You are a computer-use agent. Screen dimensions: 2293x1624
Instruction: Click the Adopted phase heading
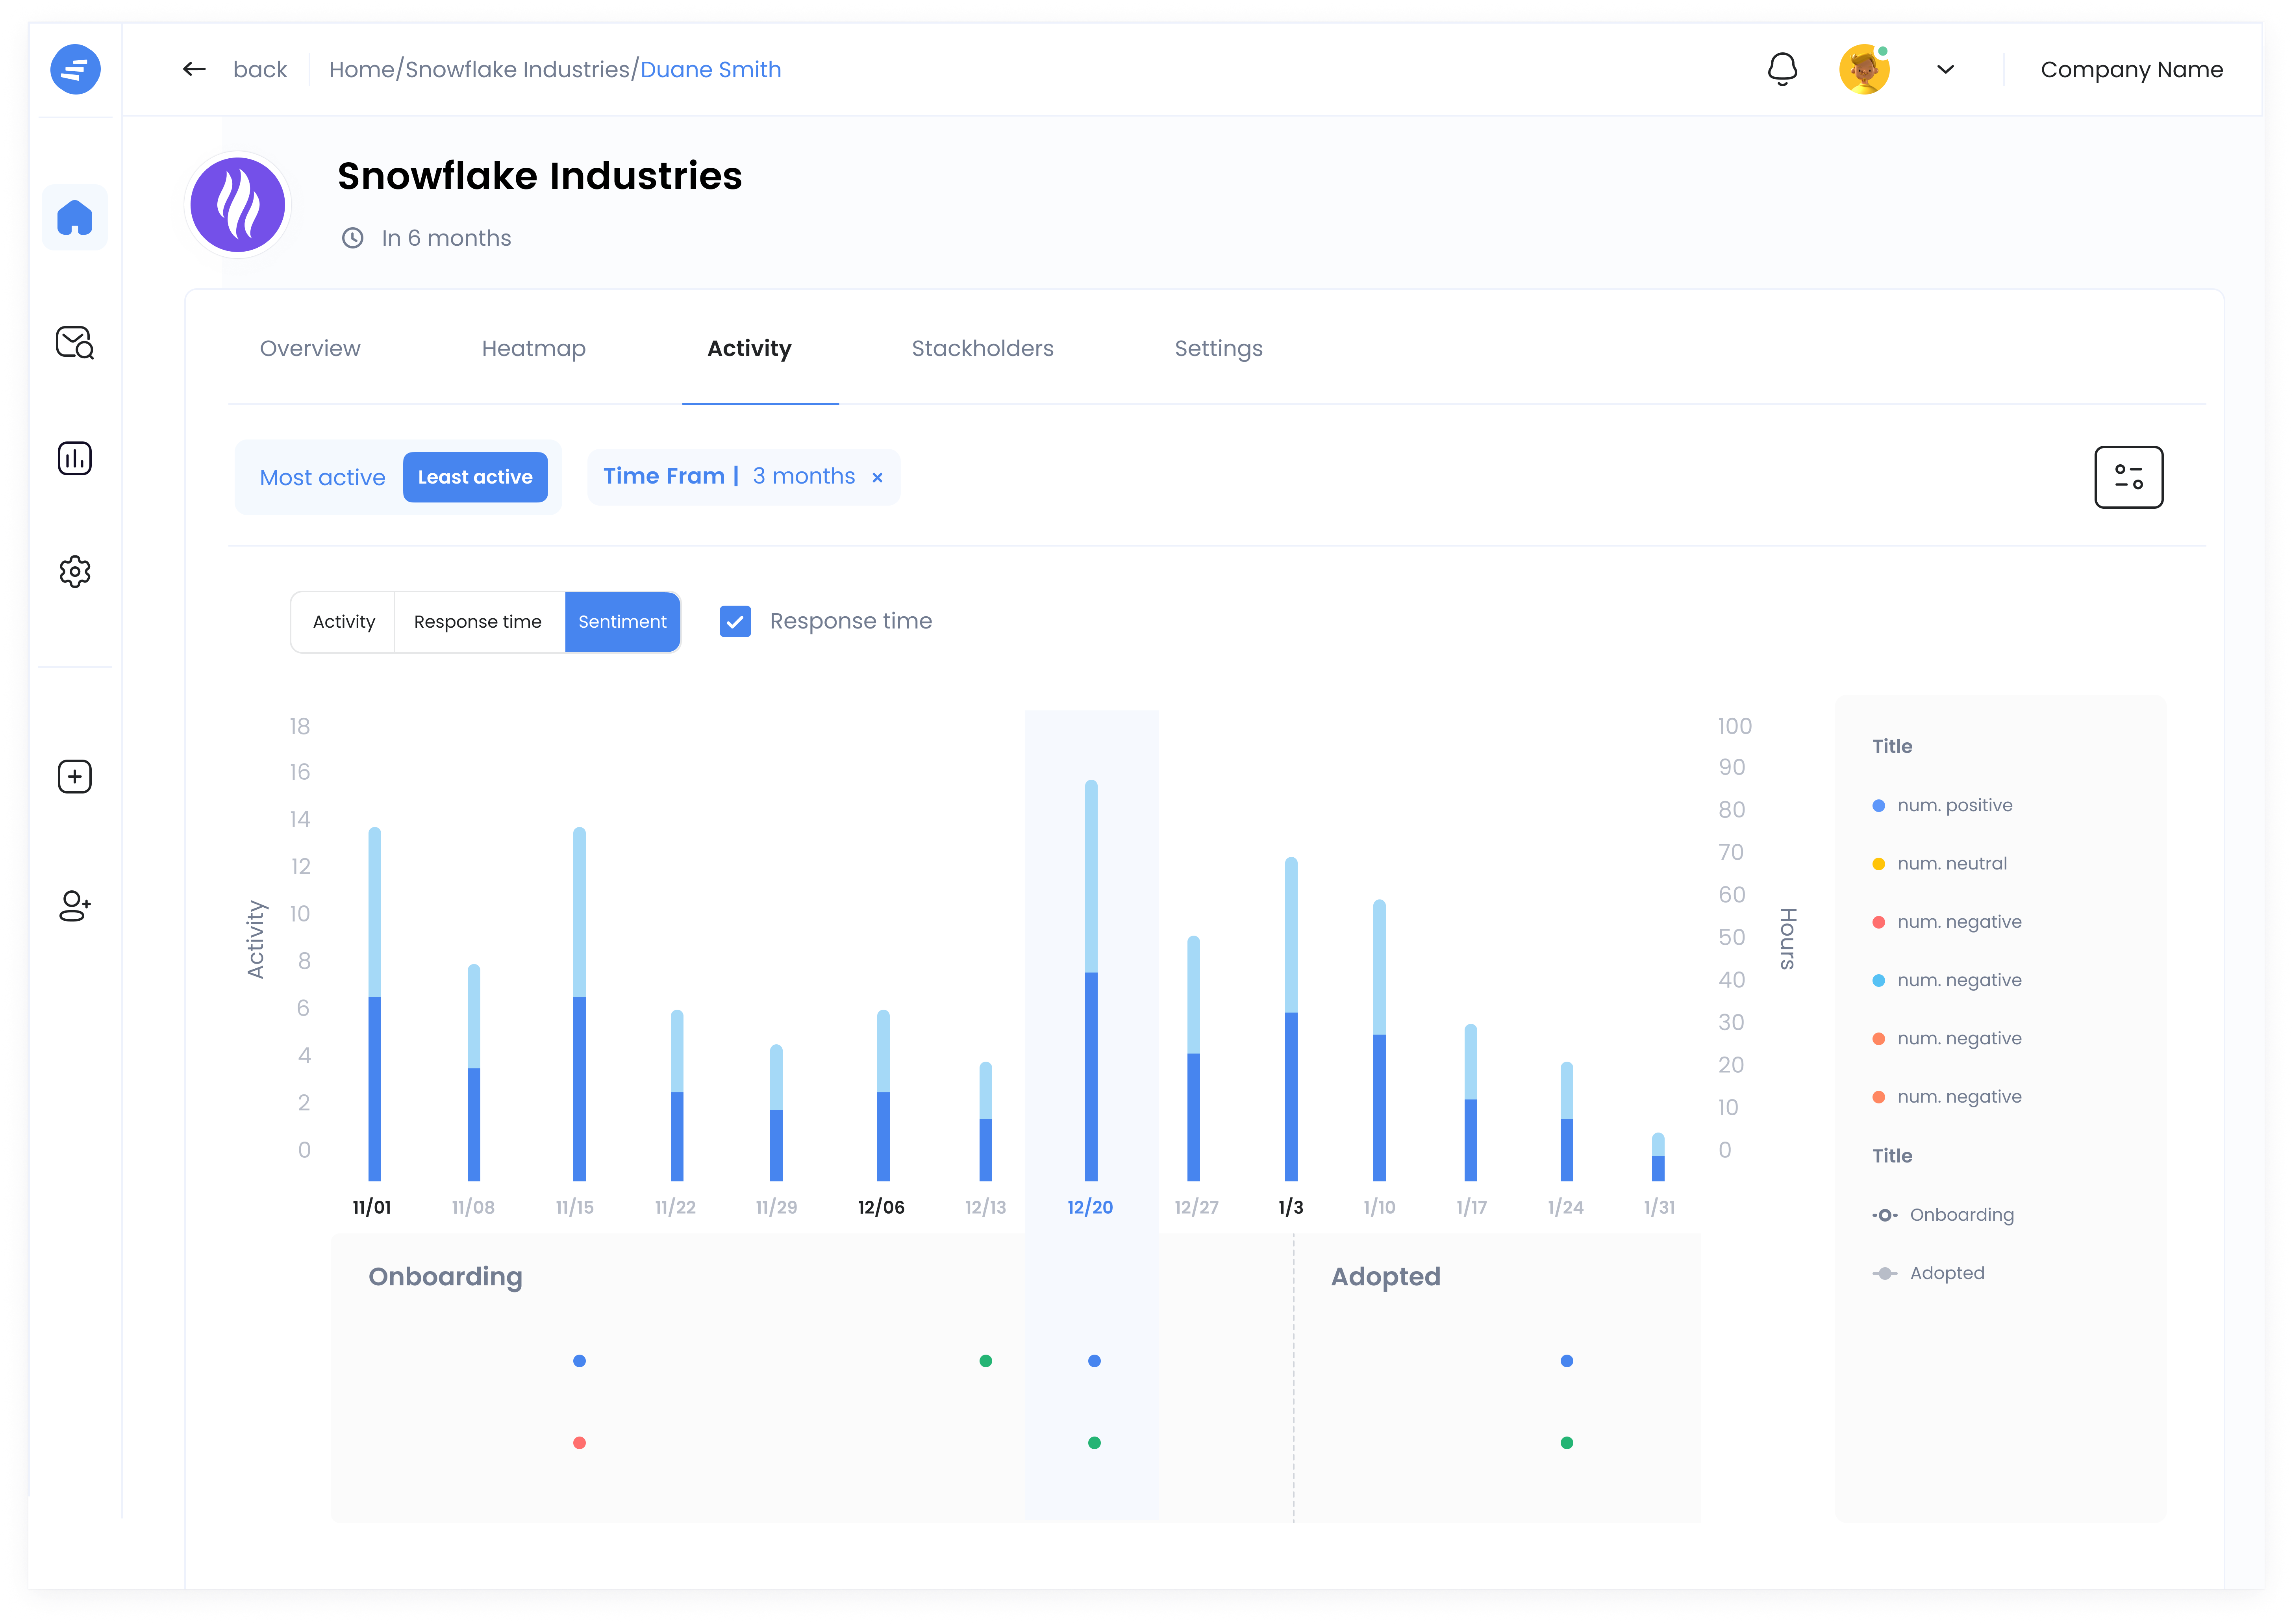pos(1385,1277)
